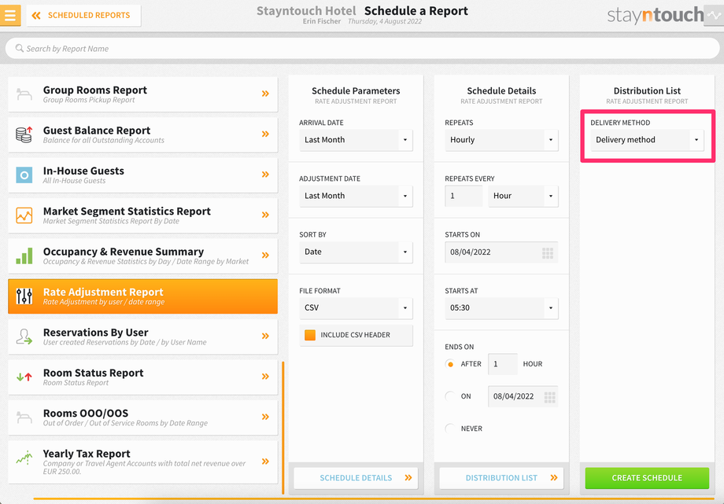Click the Group Rooms Report bed icon
This screenshot has height=504, width=724.
[24, 94]
